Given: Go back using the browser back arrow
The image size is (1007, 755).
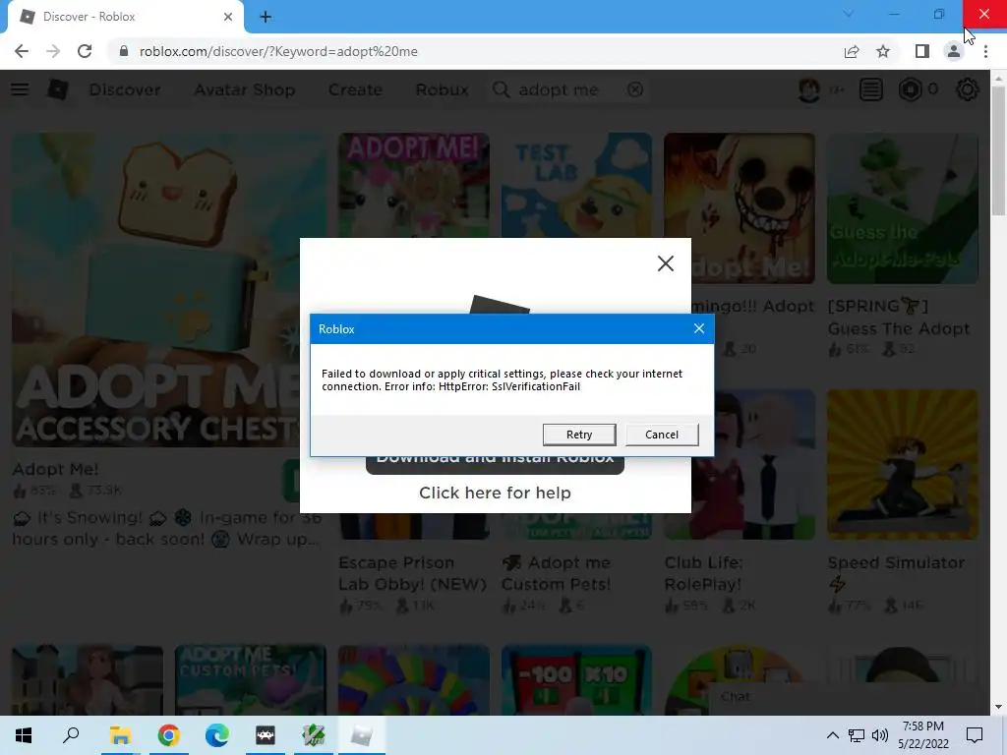Looking at the screenshot, I should [22, 51].
